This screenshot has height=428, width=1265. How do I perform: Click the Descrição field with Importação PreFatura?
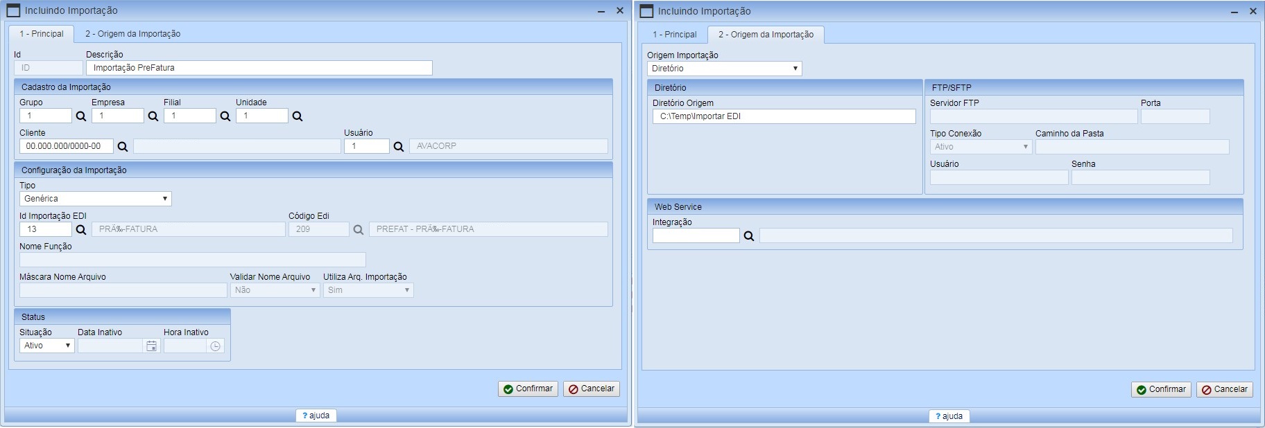pos(259,68)
